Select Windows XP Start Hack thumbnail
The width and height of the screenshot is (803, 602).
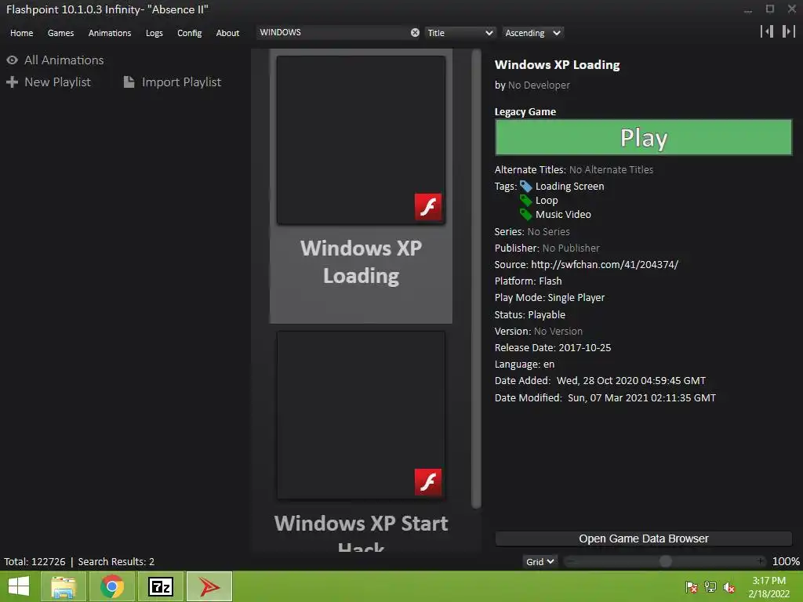(x=361, y=415)
